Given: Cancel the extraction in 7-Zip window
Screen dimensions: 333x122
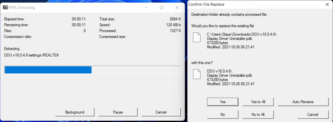Looking at the screenshot, I should point(161,112).
